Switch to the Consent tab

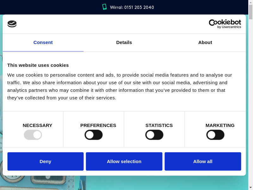pyautogui.click(x=43, y=42)
